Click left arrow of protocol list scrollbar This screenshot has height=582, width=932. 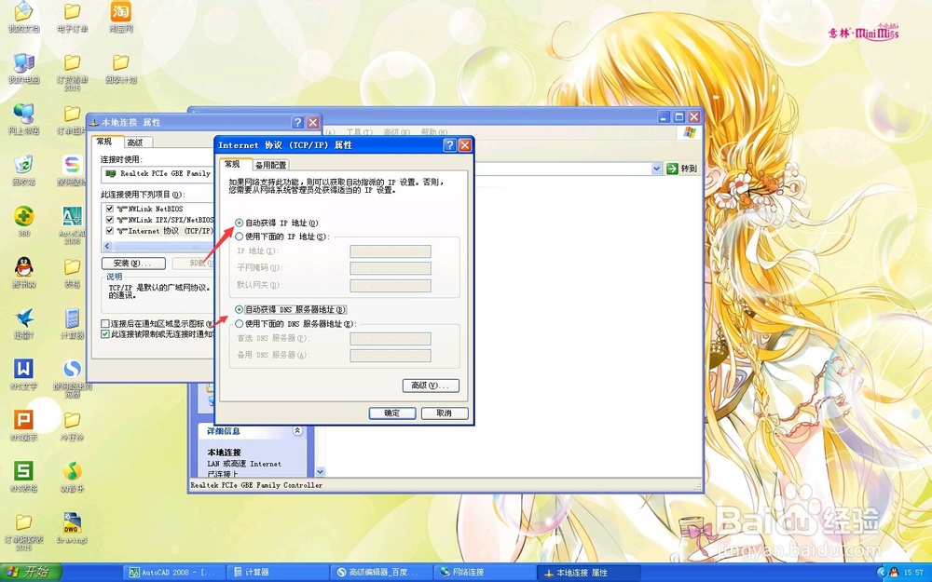(107, 246)
